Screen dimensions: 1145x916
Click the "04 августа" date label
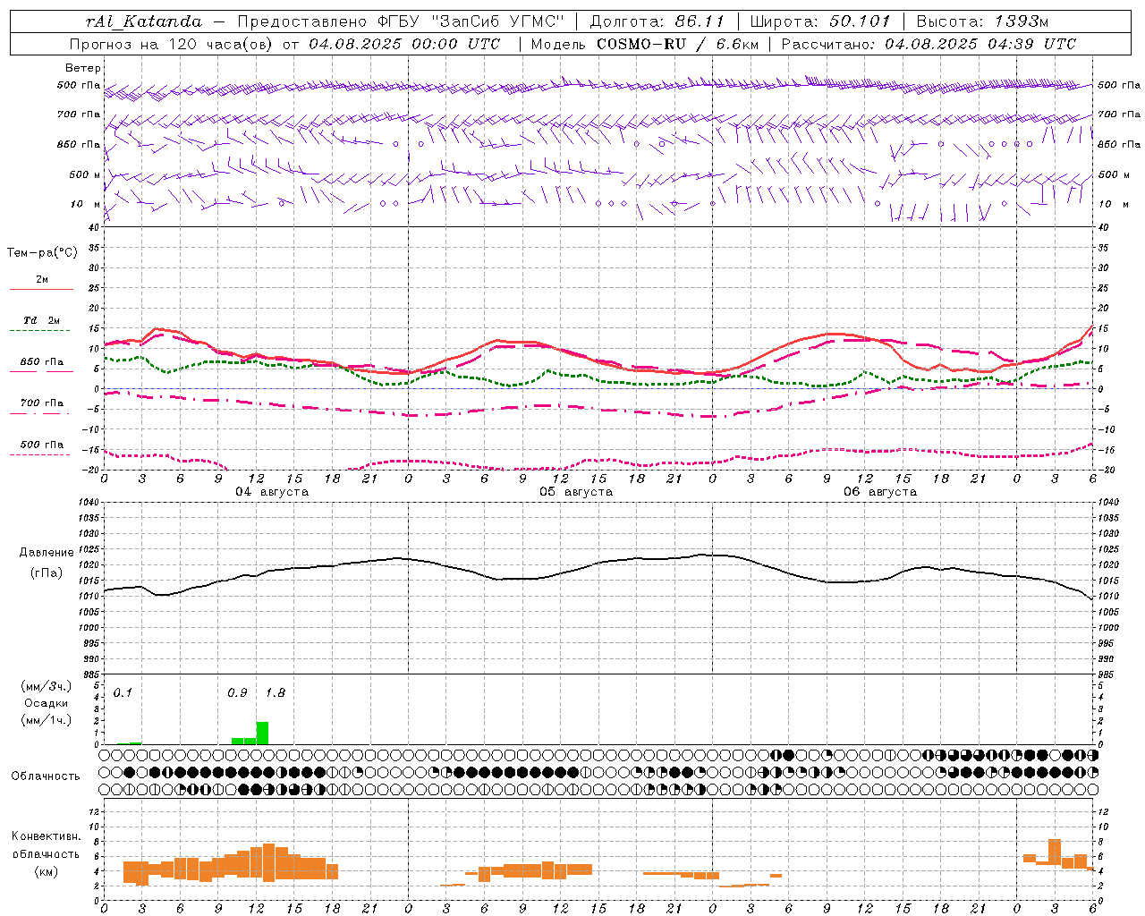[272, 492]
